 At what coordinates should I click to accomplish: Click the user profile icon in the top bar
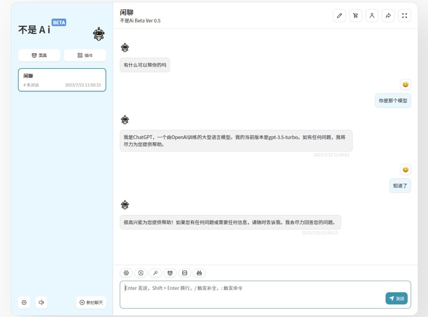point(372,15)
